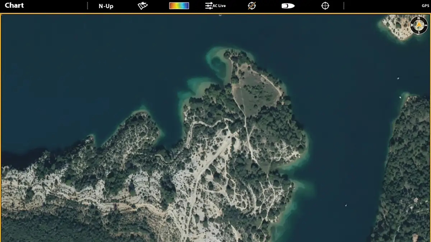The image size is (431, 242).
Task: Click the crosshair waypoint icon
Action: tap(325, 5)
